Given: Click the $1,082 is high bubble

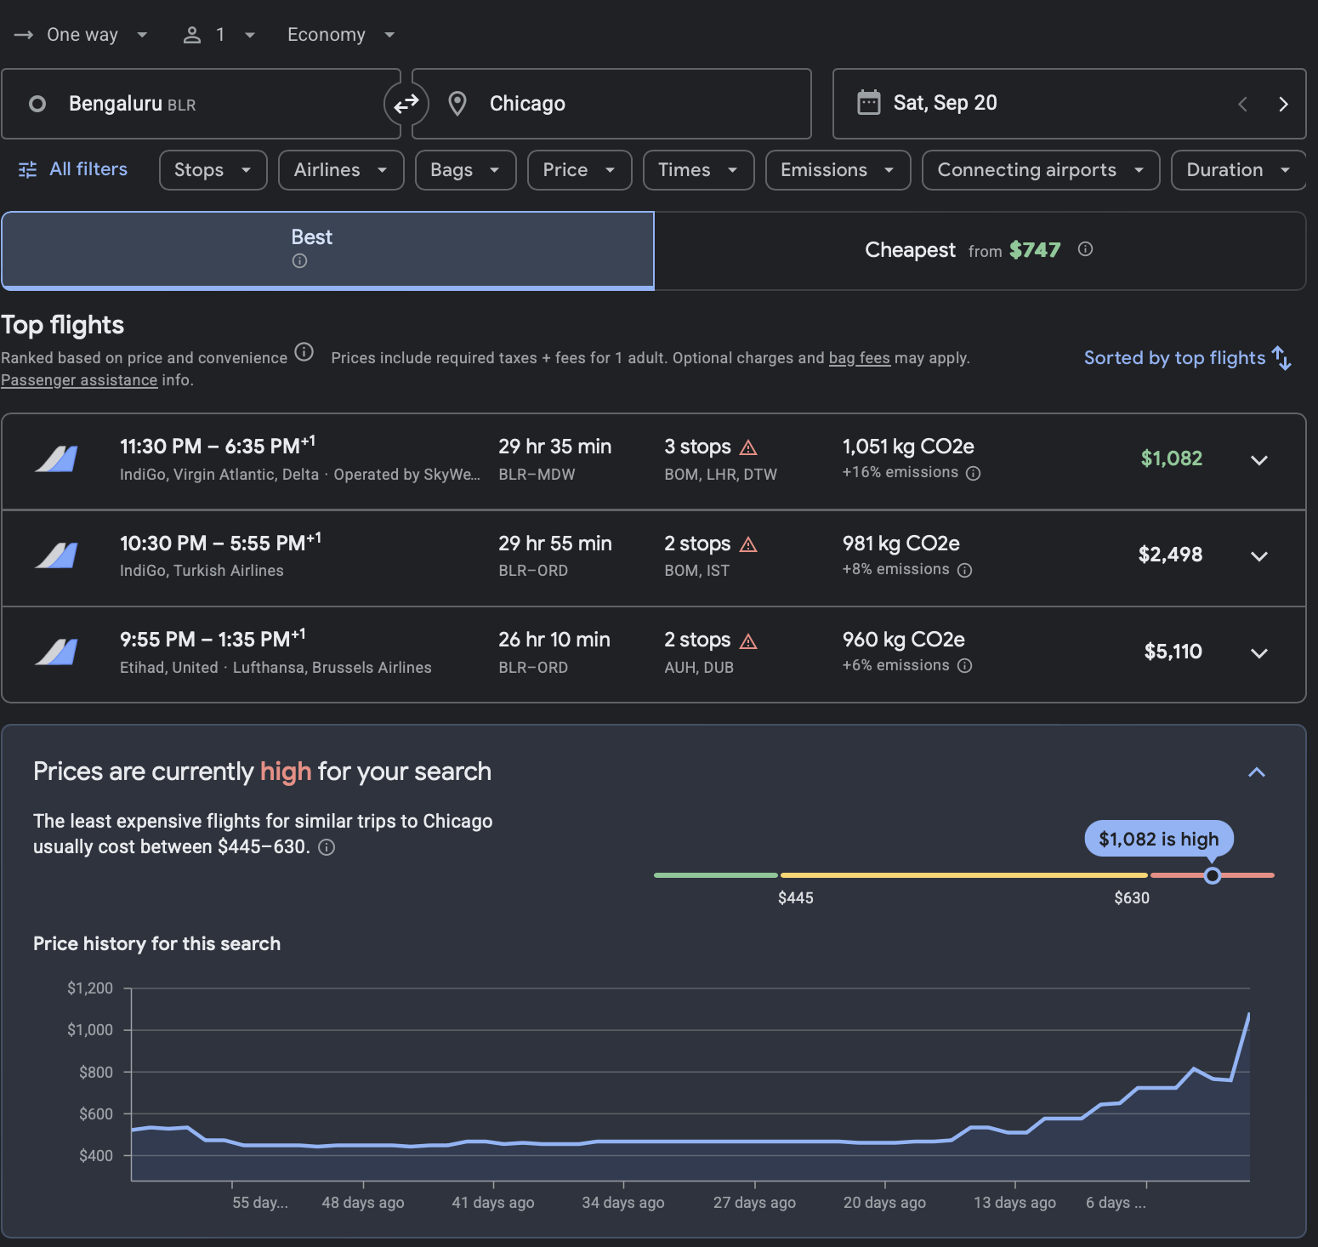Looking at the screenshot, I should (1159, 839).
